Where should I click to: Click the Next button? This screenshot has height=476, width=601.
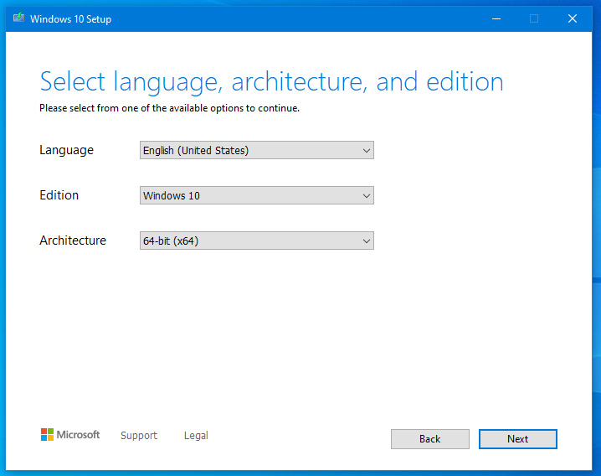[x=517, y=439]
